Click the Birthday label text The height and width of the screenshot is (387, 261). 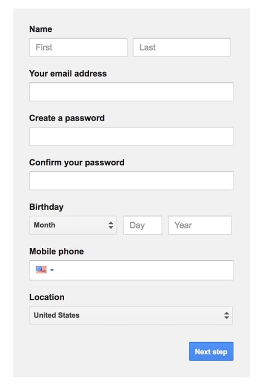coord(46,207)
